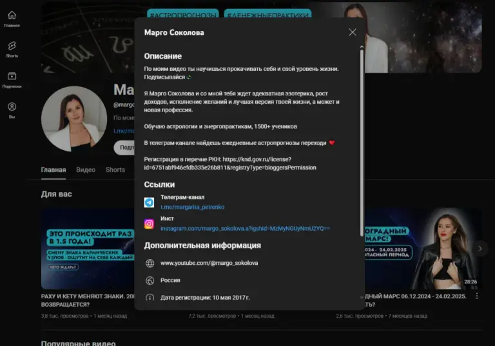
Task: Open the ретроградный Марс video thumbnail
Action: click(x=423, y=249)
